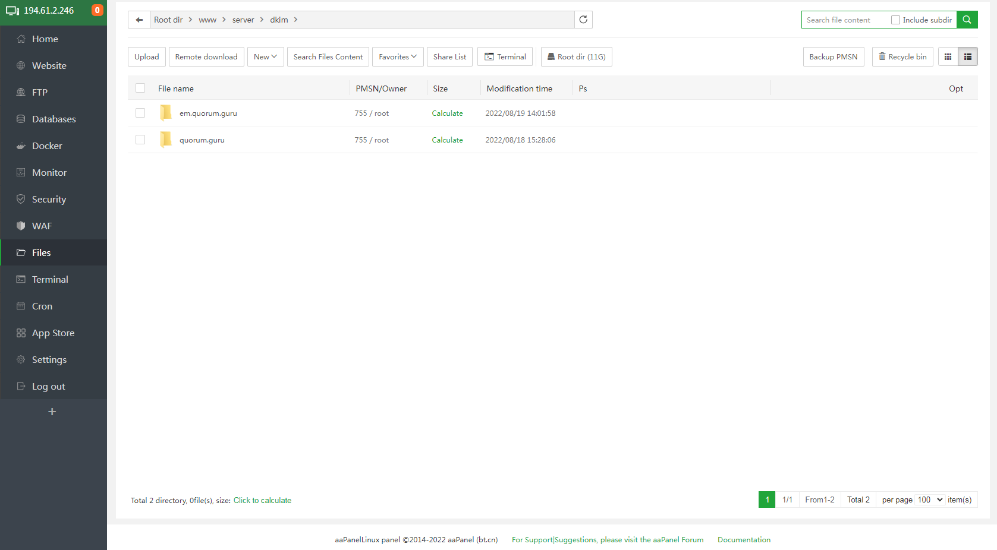The width and height of the screenshot is (997, 550).
Task: Open FTP section in sidebar
Action: [x=54, y=92]
